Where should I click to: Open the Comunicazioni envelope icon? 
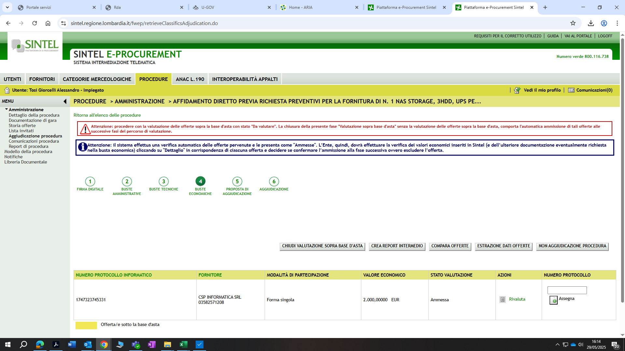coord(571,90)
